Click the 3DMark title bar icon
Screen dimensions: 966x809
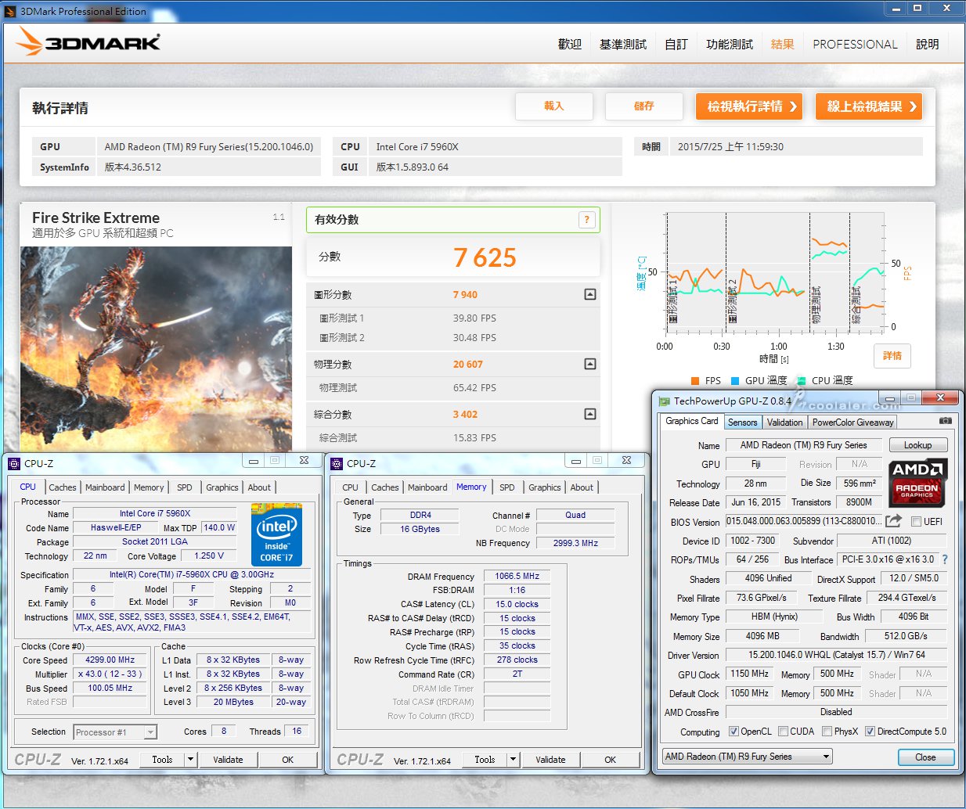click(10, 11)
